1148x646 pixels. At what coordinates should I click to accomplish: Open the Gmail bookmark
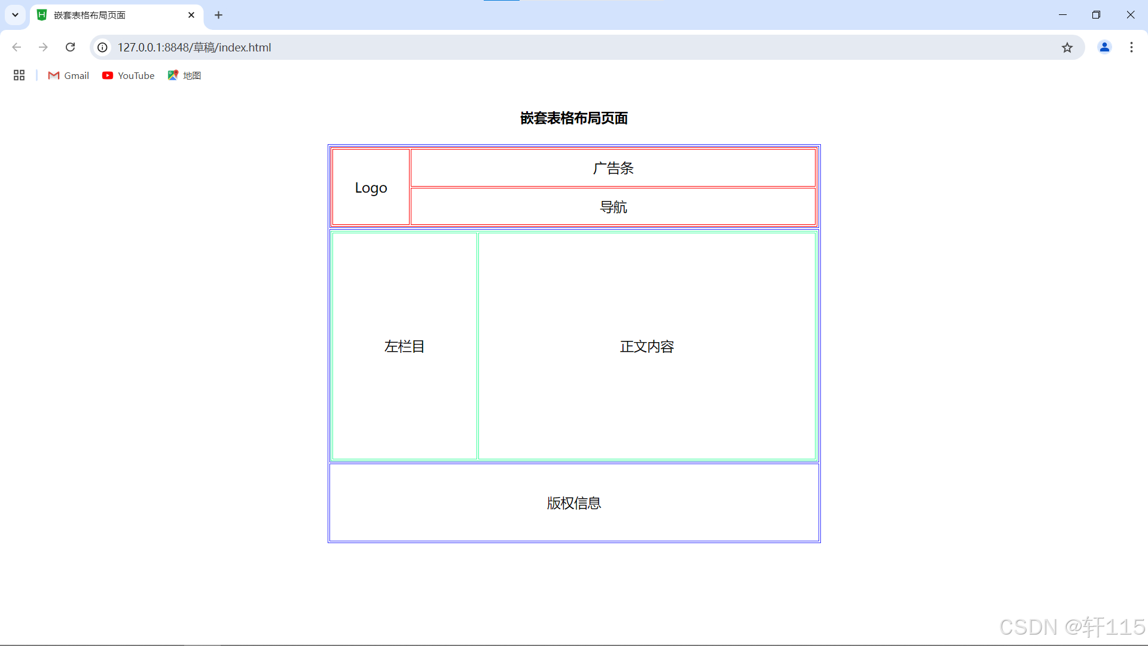(69, 75)
